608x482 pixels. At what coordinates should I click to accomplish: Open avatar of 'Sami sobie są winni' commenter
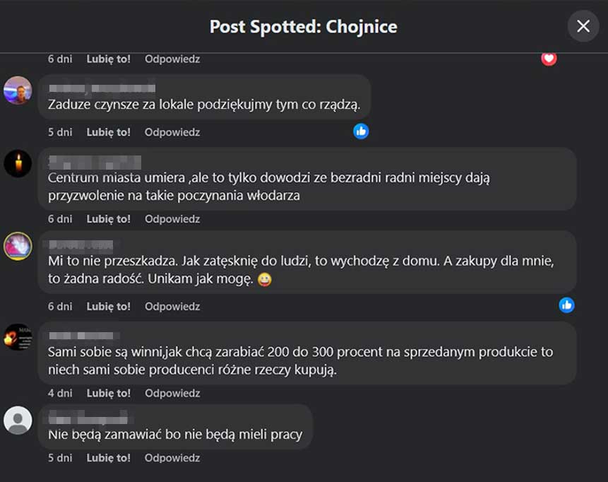pyautogui.click(x=18, y=338)
